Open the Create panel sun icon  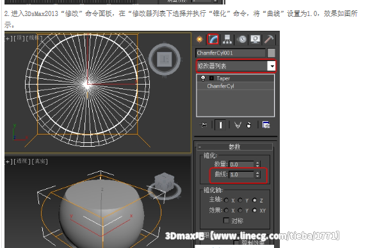[200, 39]
